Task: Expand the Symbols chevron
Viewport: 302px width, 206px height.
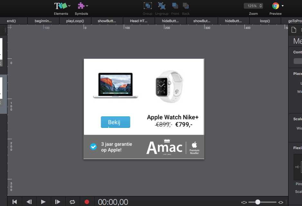Action: 87,6
